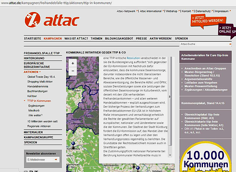Open Ergänzungen sidebar sub-link
The height and width of the screenshot is (172, 236).
(x=36, y=106)
